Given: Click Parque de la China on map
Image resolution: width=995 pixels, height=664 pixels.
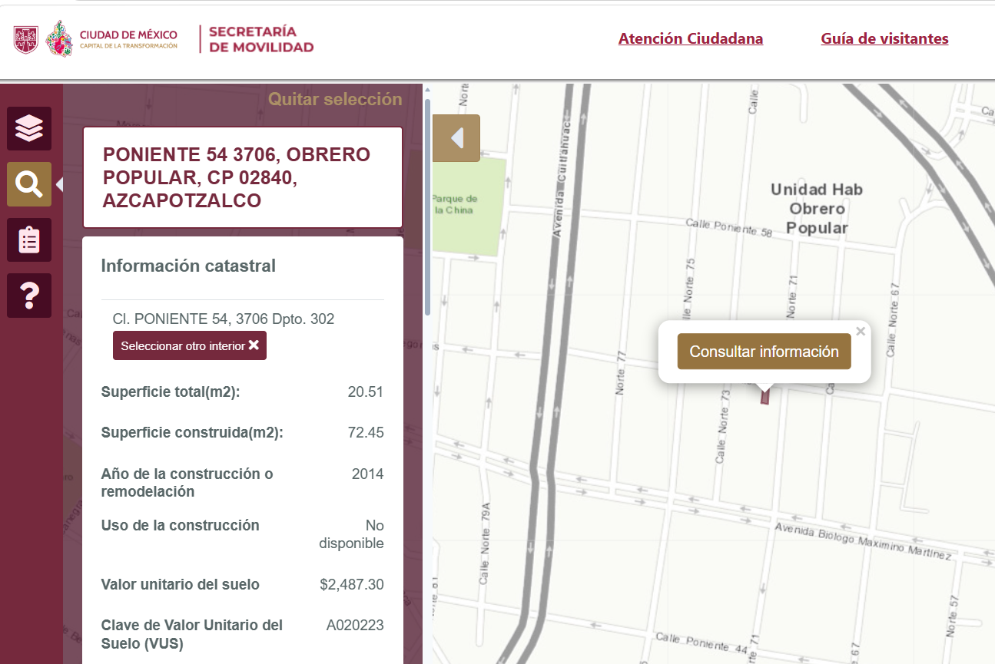Looking at the screenshot, I should click(x=456, y=204).
